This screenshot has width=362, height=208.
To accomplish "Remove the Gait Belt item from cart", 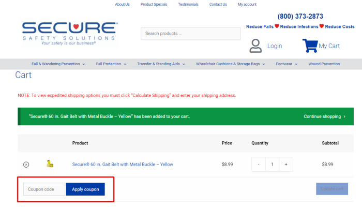I will click(26, 165).
